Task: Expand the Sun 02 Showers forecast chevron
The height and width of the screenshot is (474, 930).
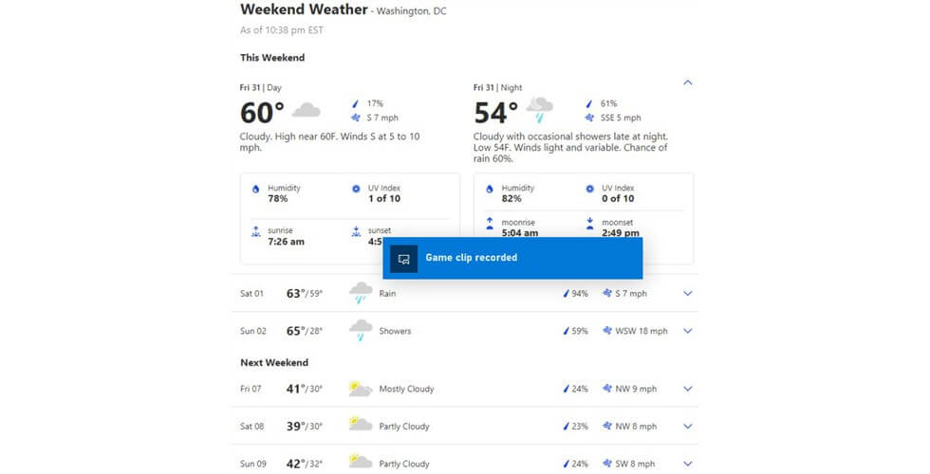Action: click(687, 331)
